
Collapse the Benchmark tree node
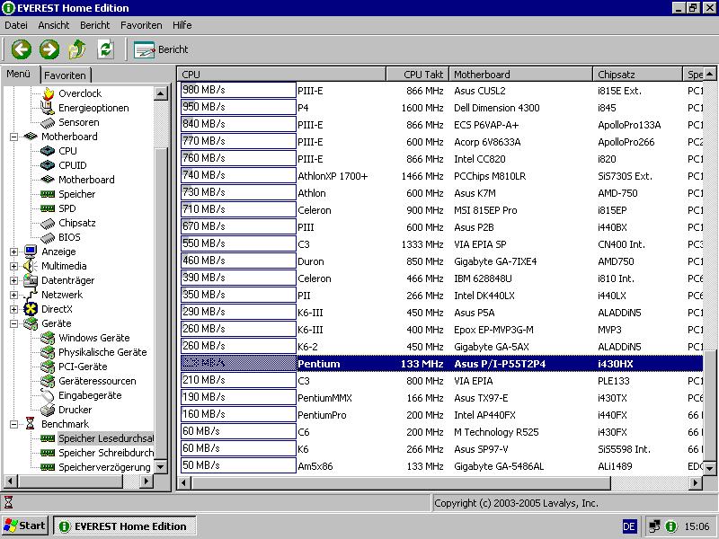(14, 424)
